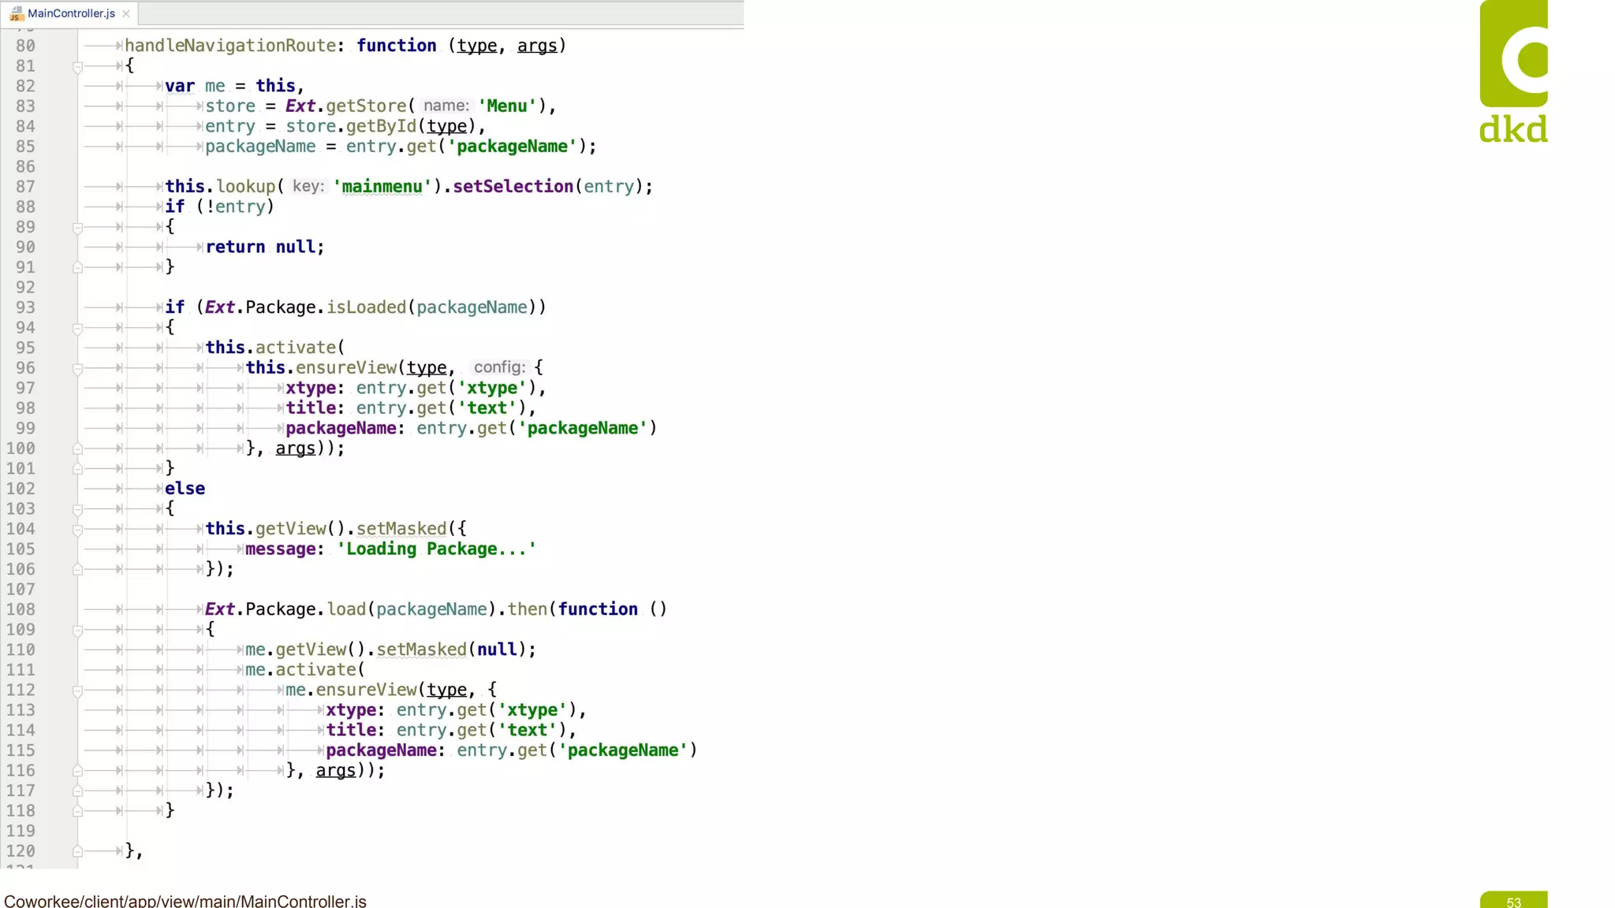Image resolution: width=1615 pixels, height=908 pixels.
Task: Fold the setMasked call on line 104
Action: [x=77, y=530]
